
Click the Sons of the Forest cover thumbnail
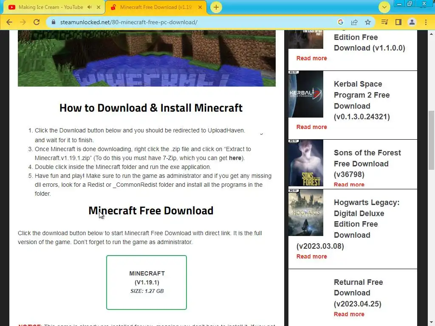[306, 163]
